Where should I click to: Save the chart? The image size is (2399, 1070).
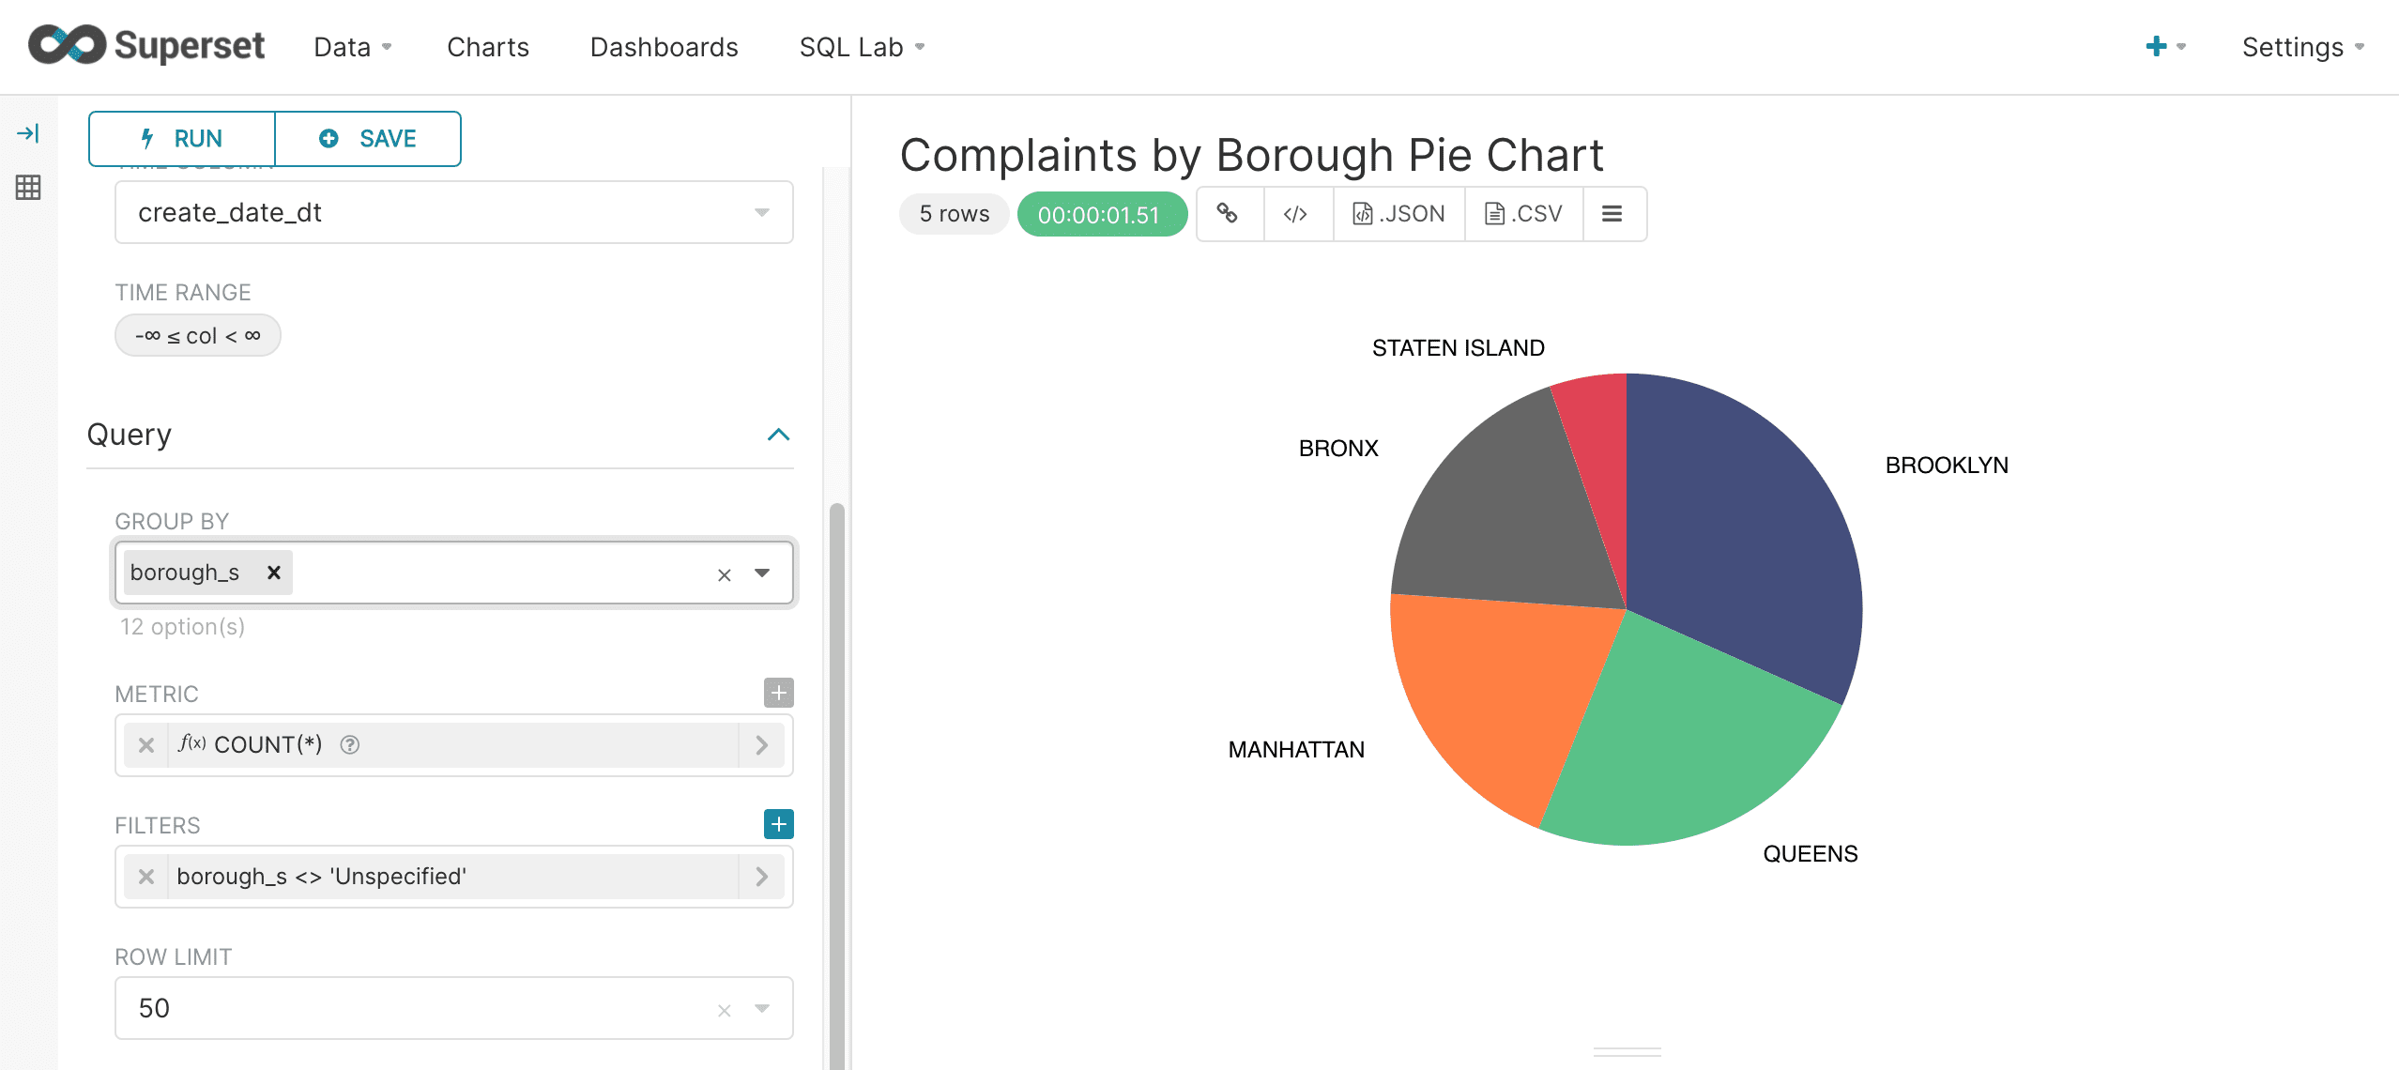[x=368, y=139]
